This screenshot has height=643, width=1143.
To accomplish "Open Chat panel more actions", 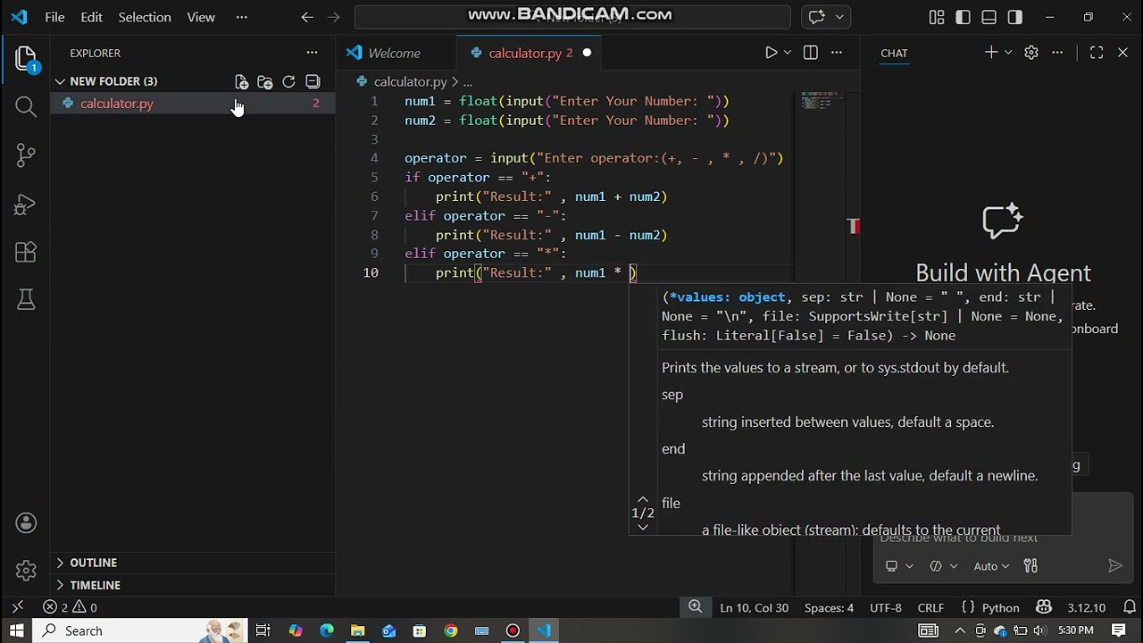I will pos(1057,53).
